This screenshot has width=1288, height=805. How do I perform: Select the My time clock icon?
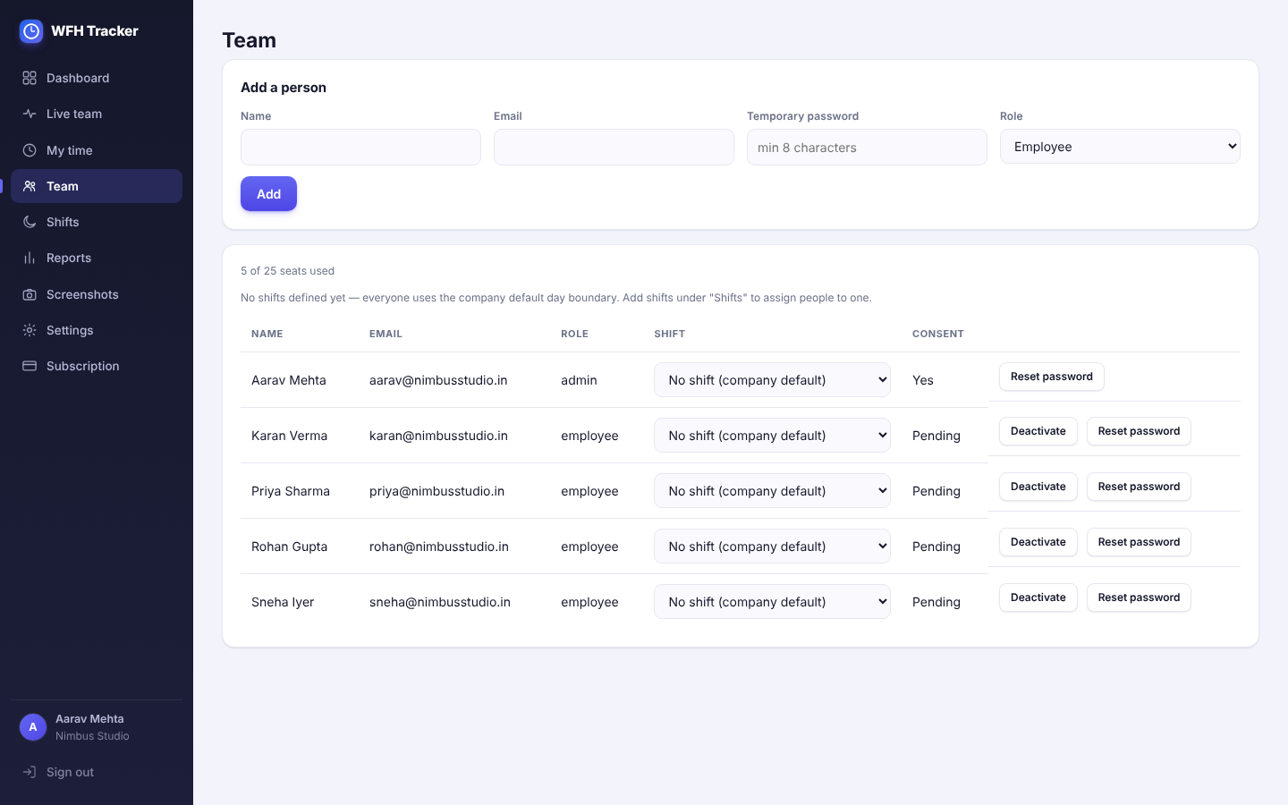[x=30, y=150]
